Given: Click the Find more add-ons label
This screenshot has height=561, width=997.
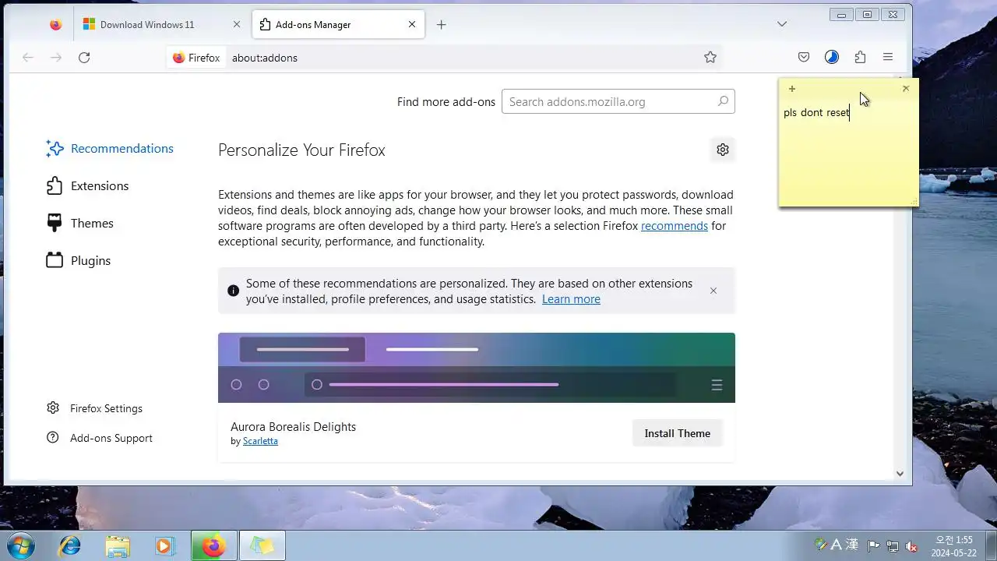Looking at the screenshot, I should pyautogui.click(x=446, y=101).
